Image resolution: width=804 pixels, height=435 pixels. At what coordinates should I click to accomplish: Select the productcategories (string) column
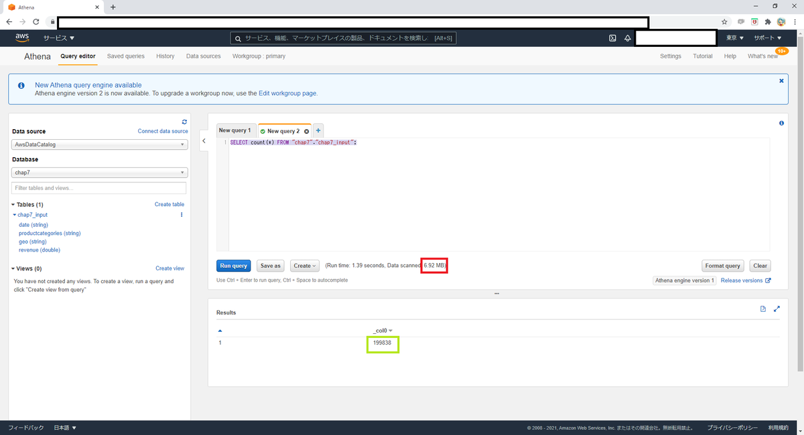coord(50,234)
